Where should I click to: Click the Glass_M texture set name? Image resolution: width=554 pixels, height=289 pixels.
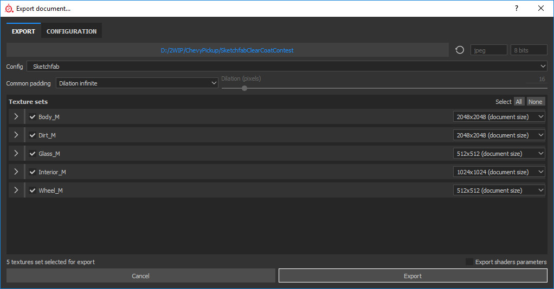point(49,154)
